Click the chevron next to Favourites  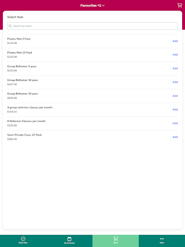tap(103, 5)
